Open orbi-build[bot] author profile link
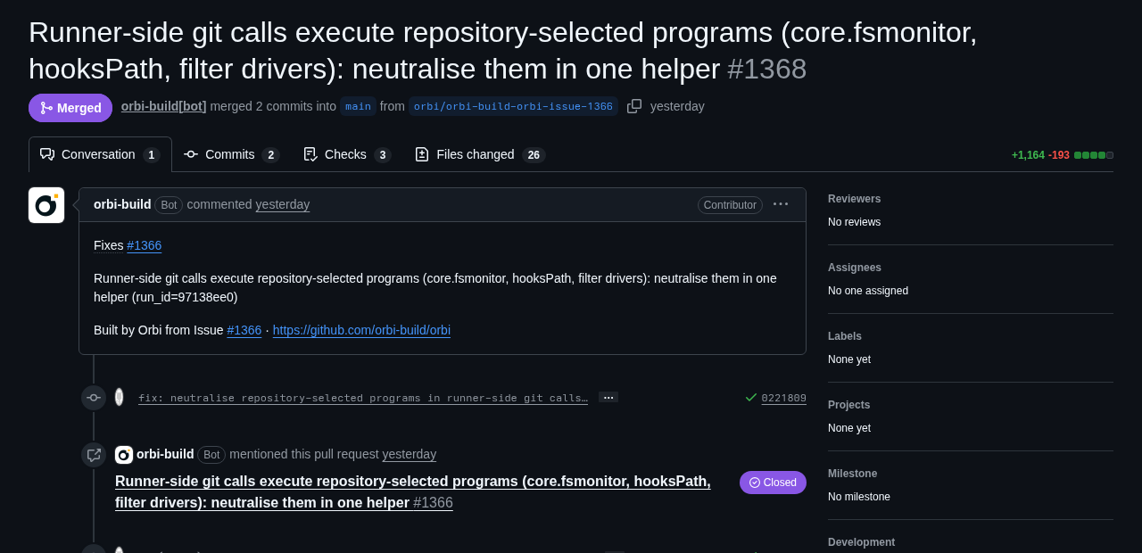 pos(164,106)
